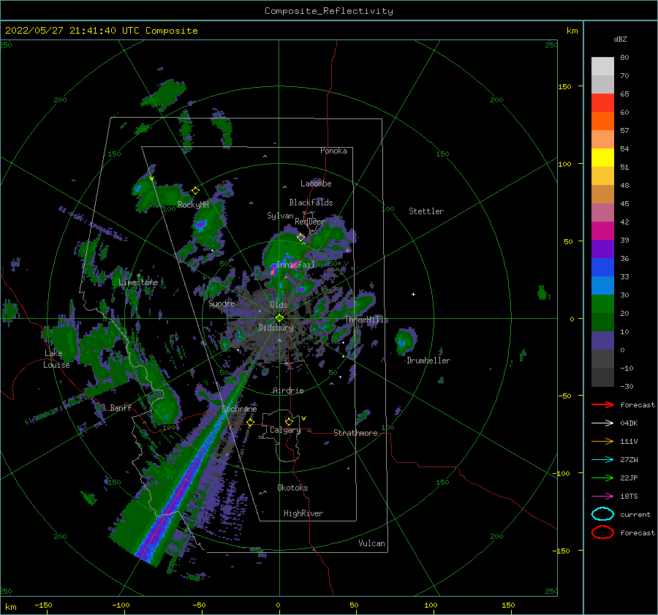Screen dimensions: 658x615
Task: Select the orange 111V arrow icon
Action: (x=602, y=441)
